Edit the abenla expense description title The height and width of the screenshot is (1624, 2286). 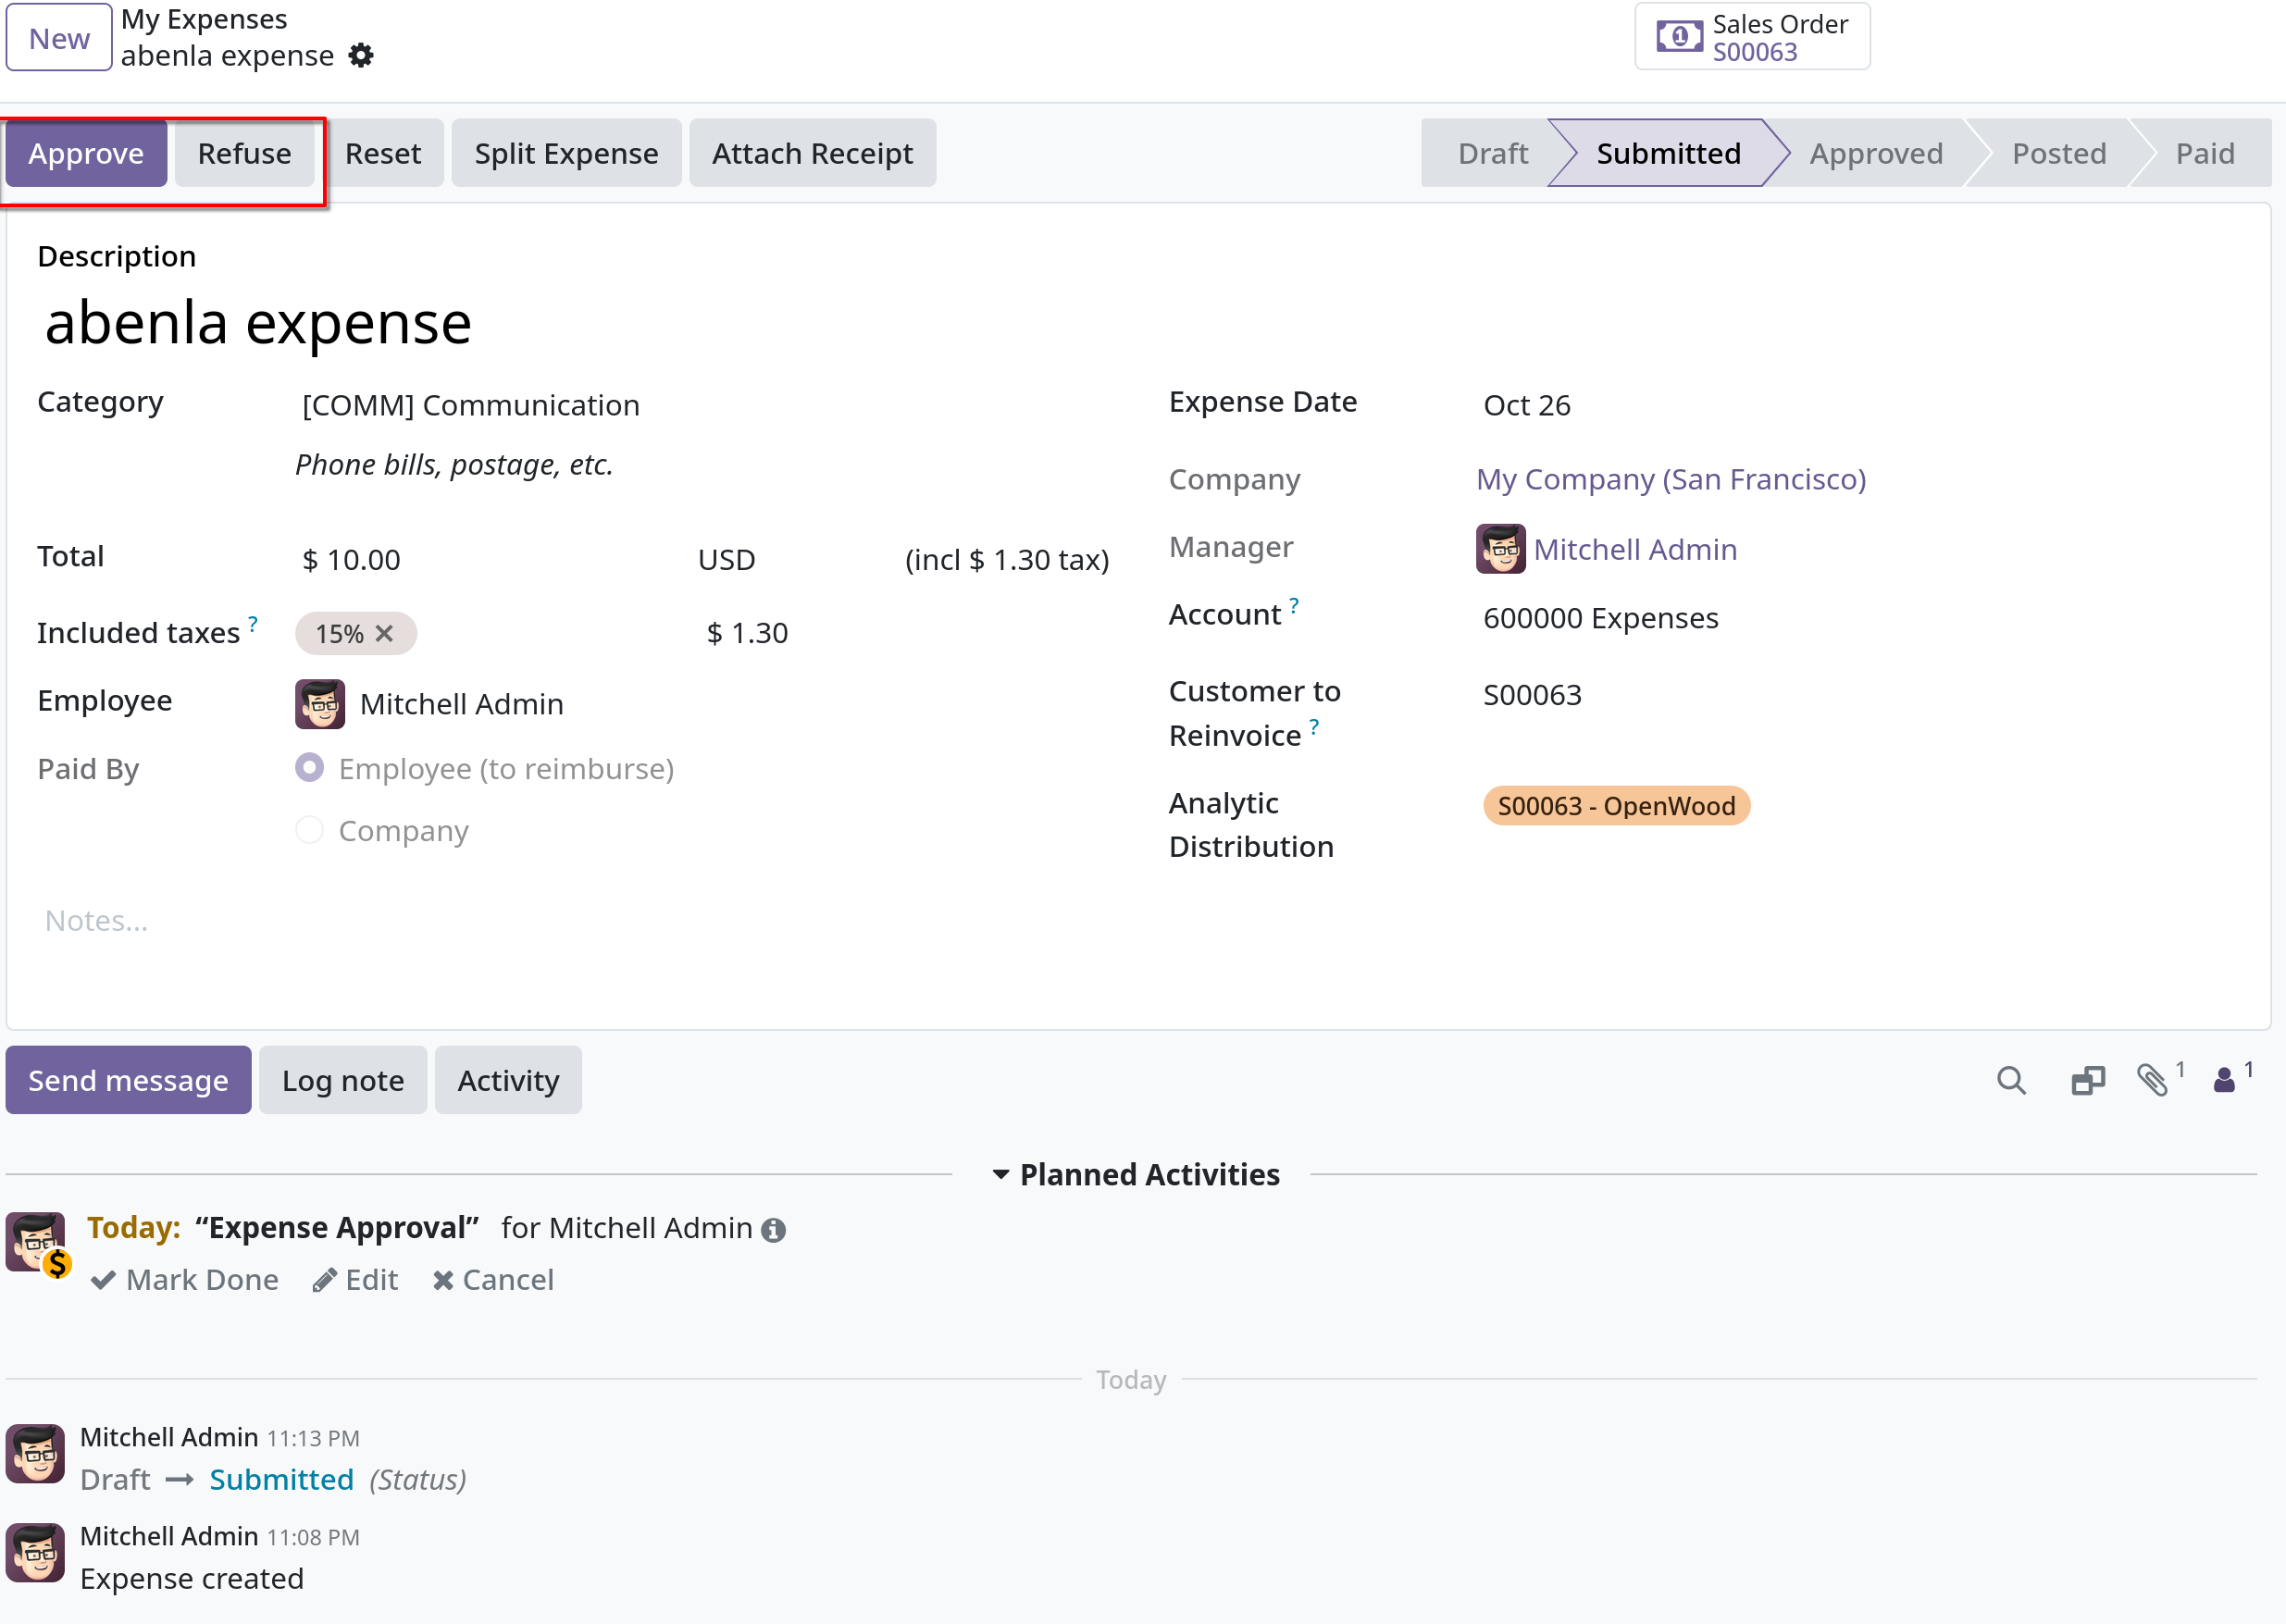(1138, 322)
